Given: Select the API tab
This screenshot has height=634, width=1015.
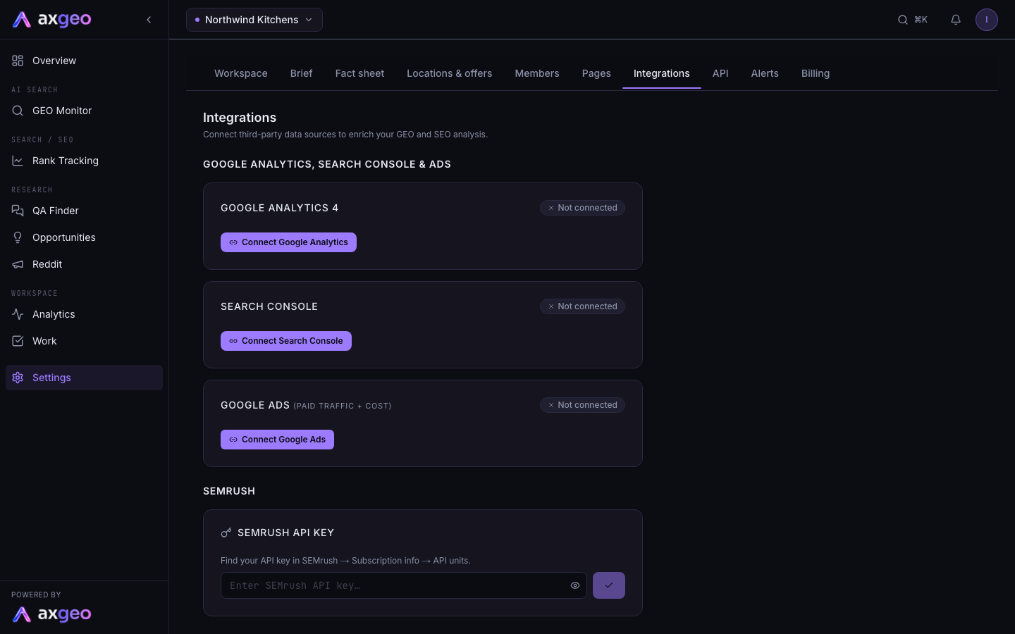Looking at the screenshot, I should point(720,73).
